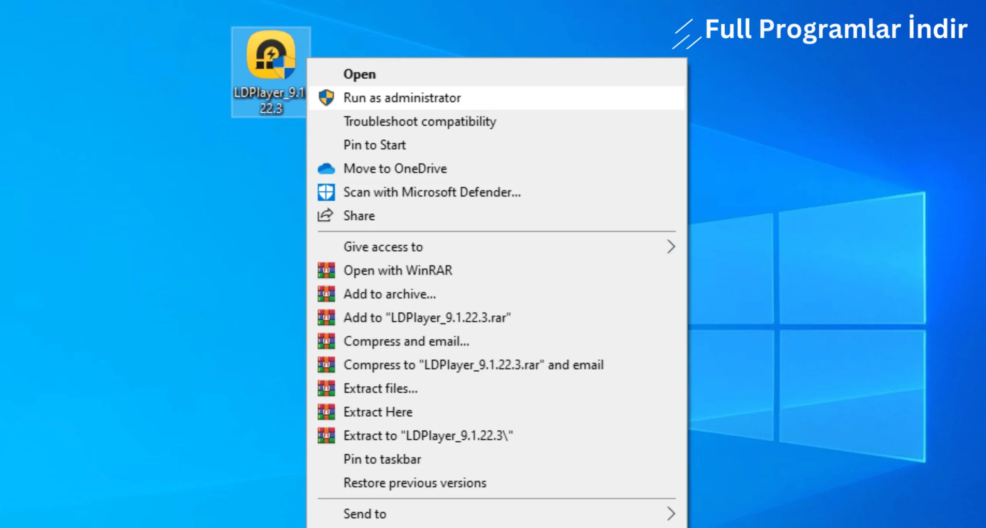Image resolution: width=986 pixels, height=528 pixels.
Task: Click WinRAR icon beside Add to "LDPlayer_9.1.22.3.rar"
Action: pos(326,318)
